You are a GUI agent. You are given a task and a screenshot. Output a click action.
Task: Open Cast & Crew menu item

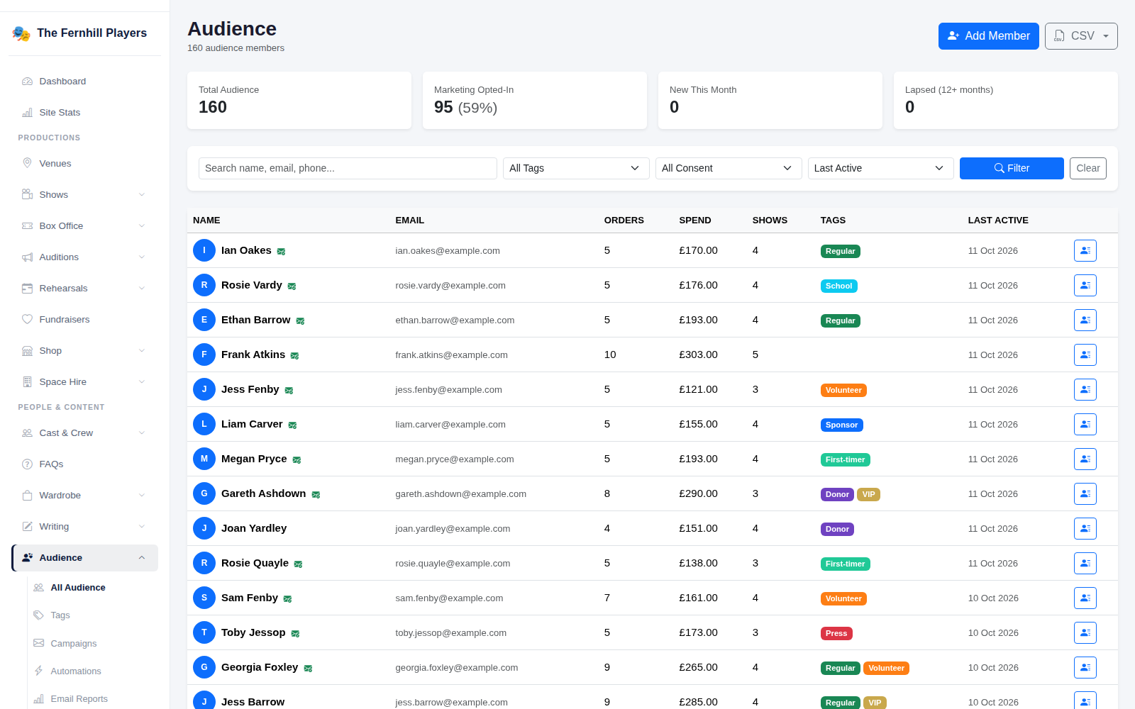[x=84, y=433]
